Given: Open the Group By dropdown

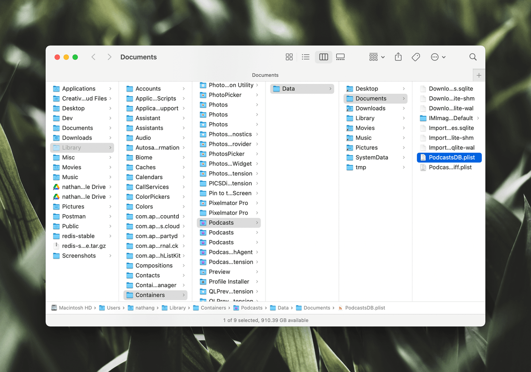Looking at the screenshot, I should tap(377, 57).
